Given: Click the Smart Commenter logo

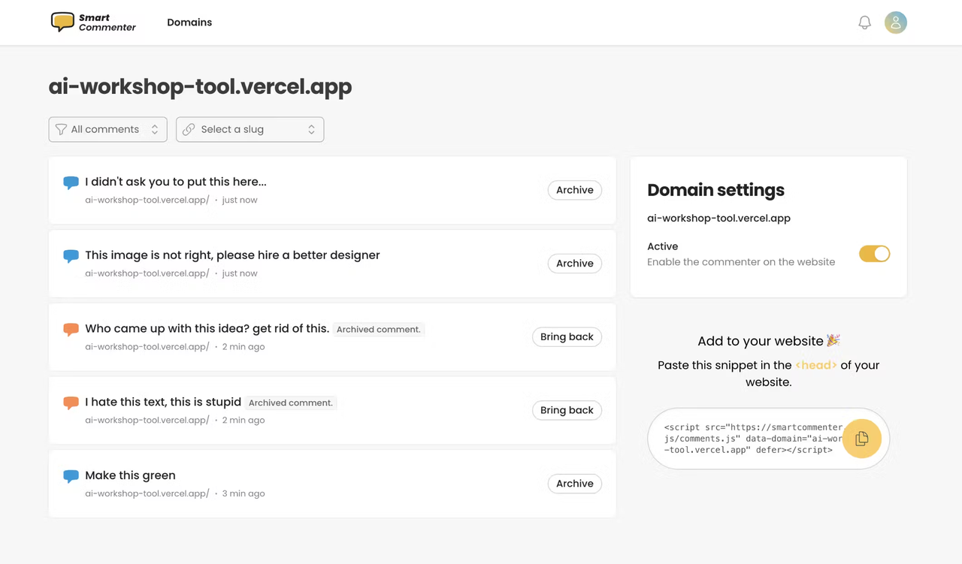Looking at the screenshot, I should [93, 23].
